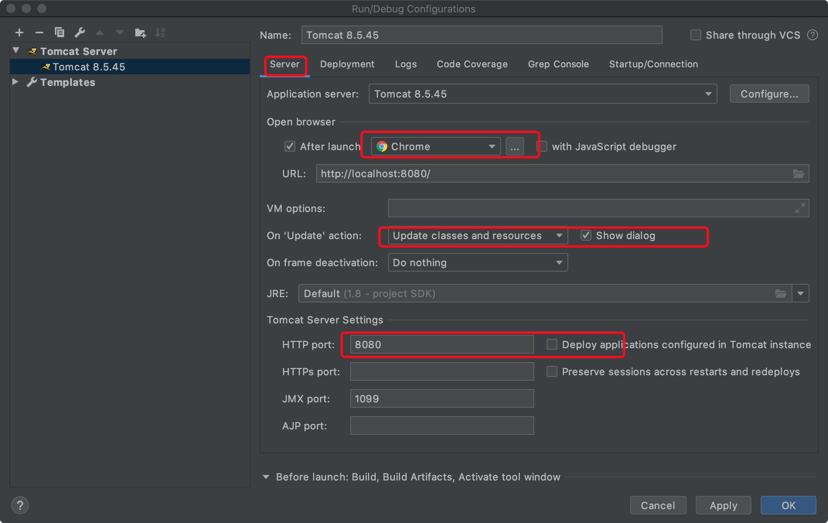Image resolution: width=828 pixels, height=523 pixels.
Task: Switch to the Logs tab
Action: click(x=406, y=64)
